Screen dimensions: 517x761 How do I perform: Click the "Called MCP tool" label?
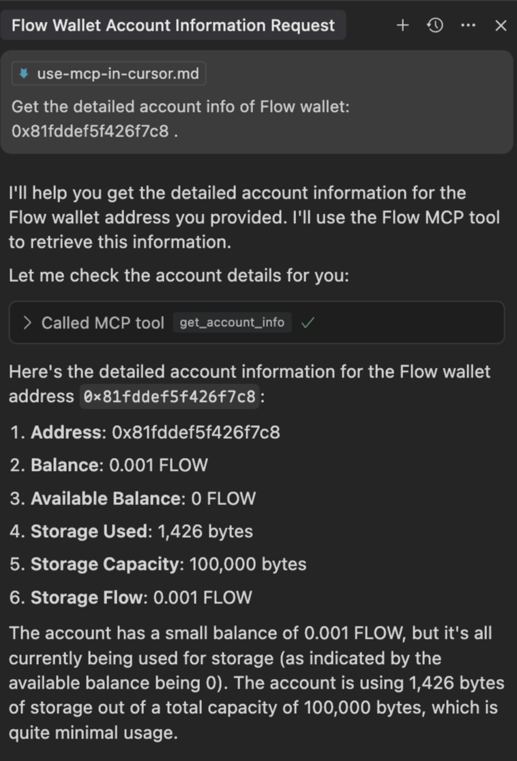[102, 323]
